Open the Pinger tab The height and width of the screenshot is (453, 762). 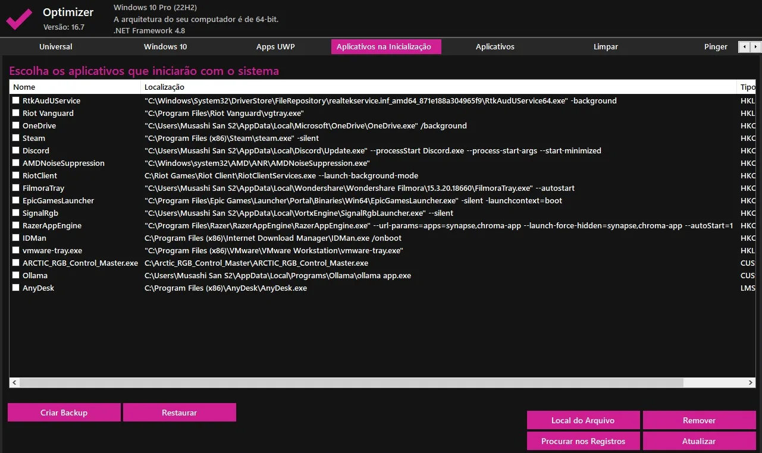click(x=716, y=47)
